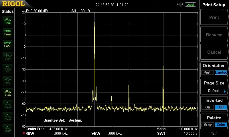The height and width of the screenshot is (137, 229).
Task: Click the Cancel softkey button
Action: [x=214, y=52]
